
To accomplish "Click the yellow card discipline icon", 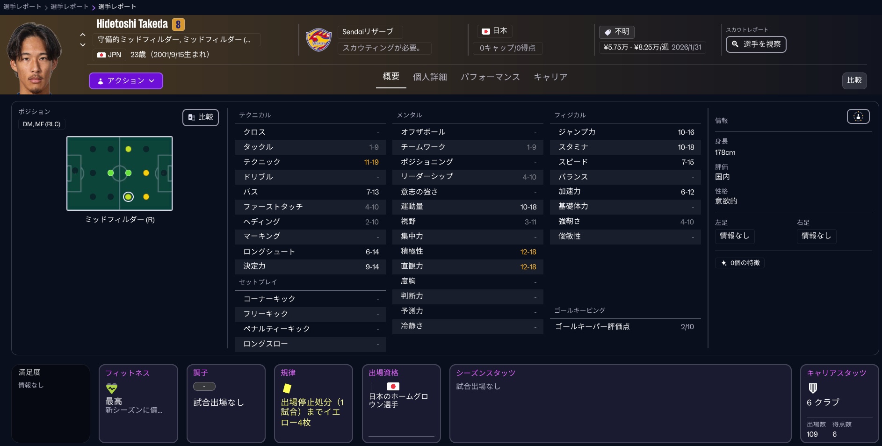I will tap(287, 388).
